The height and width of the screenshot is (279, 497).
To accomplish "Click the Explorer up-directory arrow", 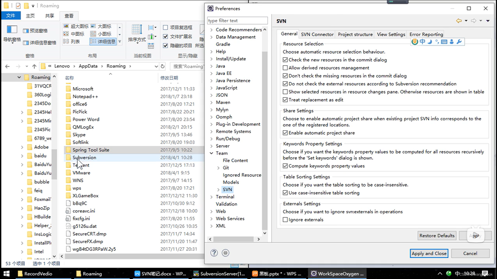I will pos(34,66).
